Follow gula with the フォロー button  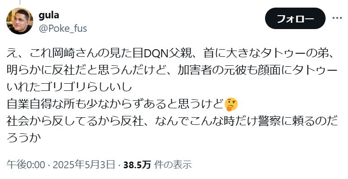point(295,18)
